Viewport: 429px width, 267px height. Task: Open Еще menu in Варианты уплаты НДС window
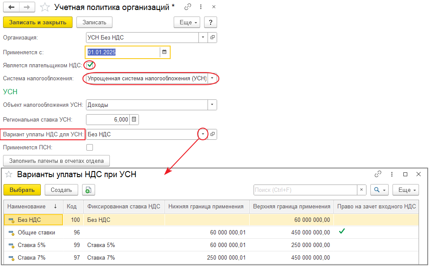(x=406, y=190)
